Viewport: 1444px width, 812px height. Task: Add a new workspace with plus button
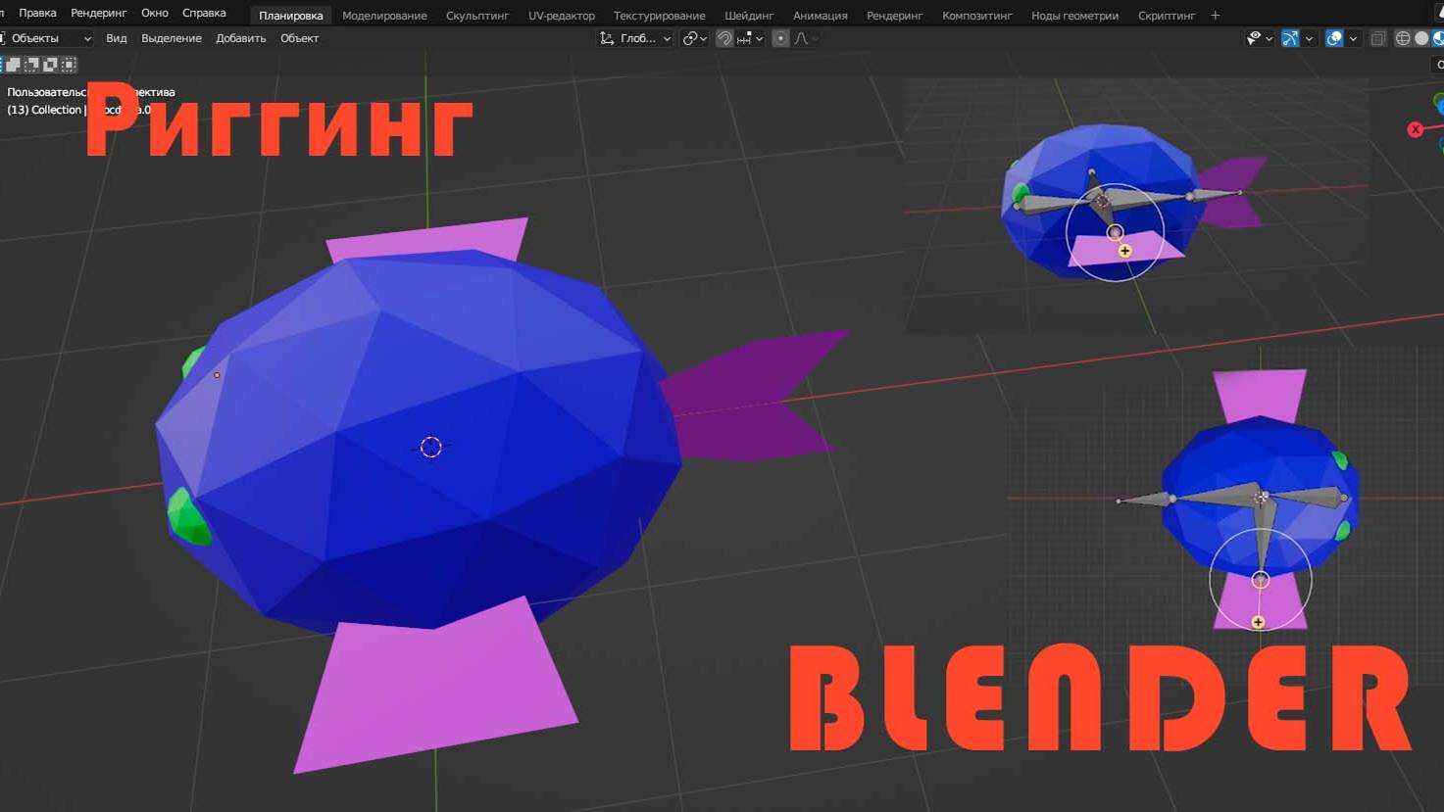[x=1216, y=16]
